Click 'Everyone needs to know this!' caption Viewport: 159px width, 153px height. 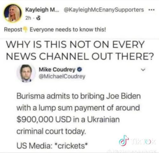[68, 30]
